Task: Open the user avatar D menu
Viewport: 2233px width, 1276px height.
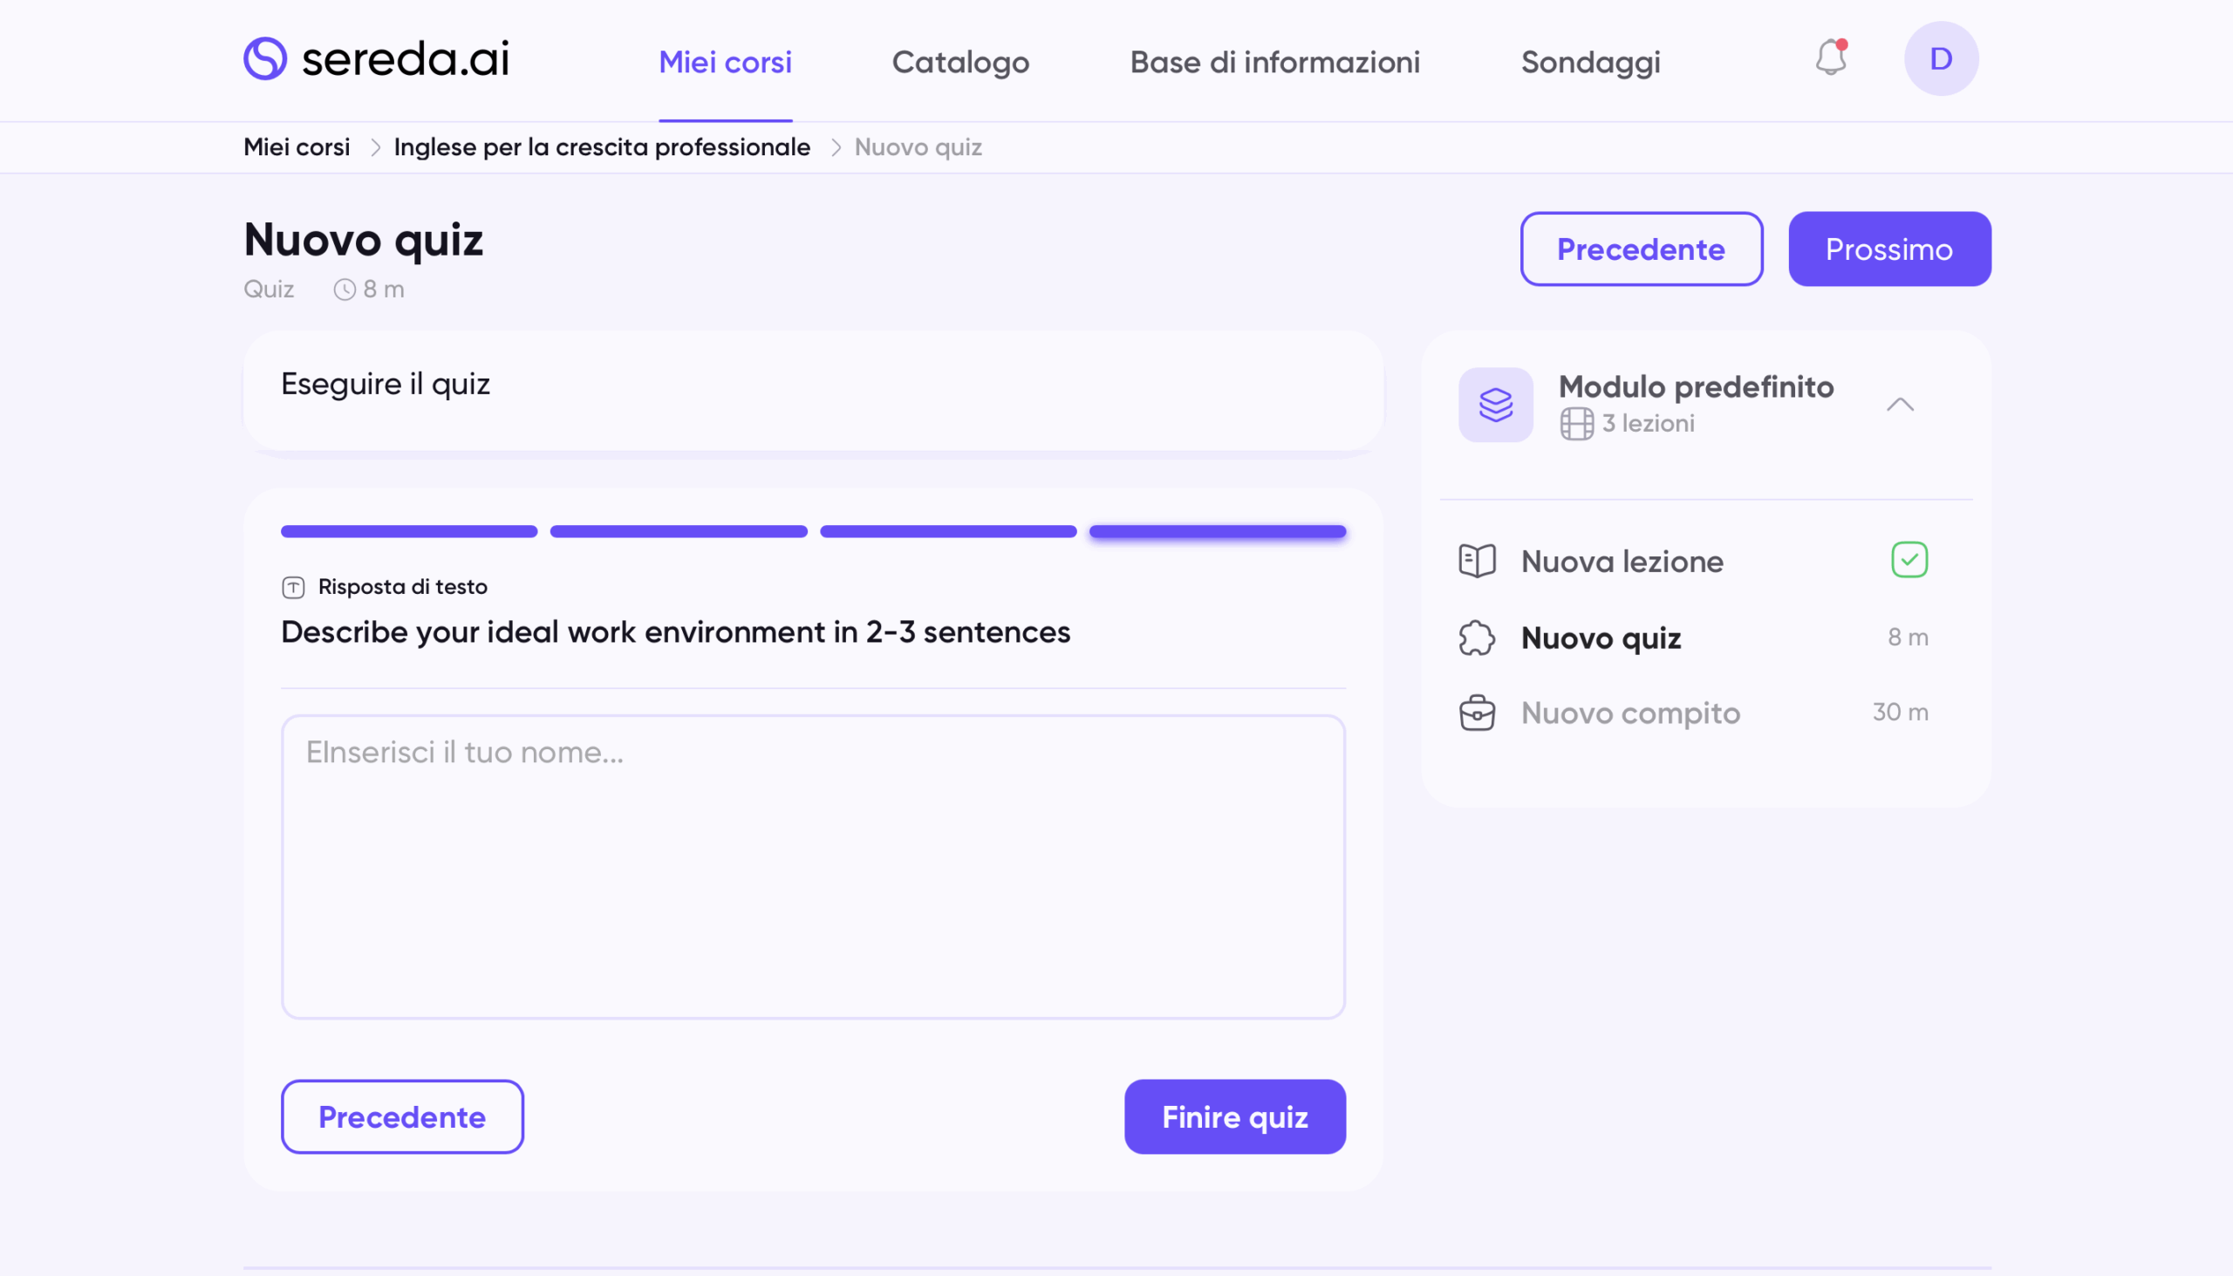Action: (x=1940, y=58)
